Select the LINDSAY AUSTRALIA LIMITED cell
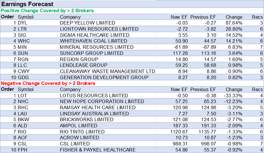This screenshot has width=264, height=153. [94, 114]
